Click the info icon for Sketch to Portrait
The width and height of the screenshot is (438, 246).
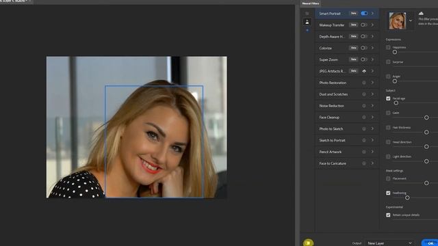pos(364,140)
